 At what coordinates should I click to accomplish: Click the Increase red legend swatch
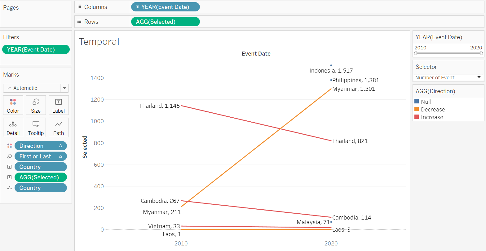417,117
